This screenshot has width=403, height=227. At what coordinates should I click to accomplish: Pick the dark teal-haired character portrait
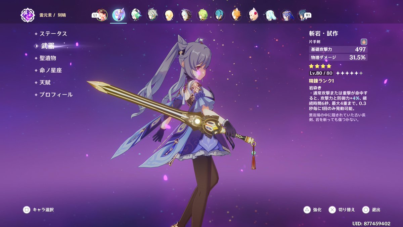point(219,15)
